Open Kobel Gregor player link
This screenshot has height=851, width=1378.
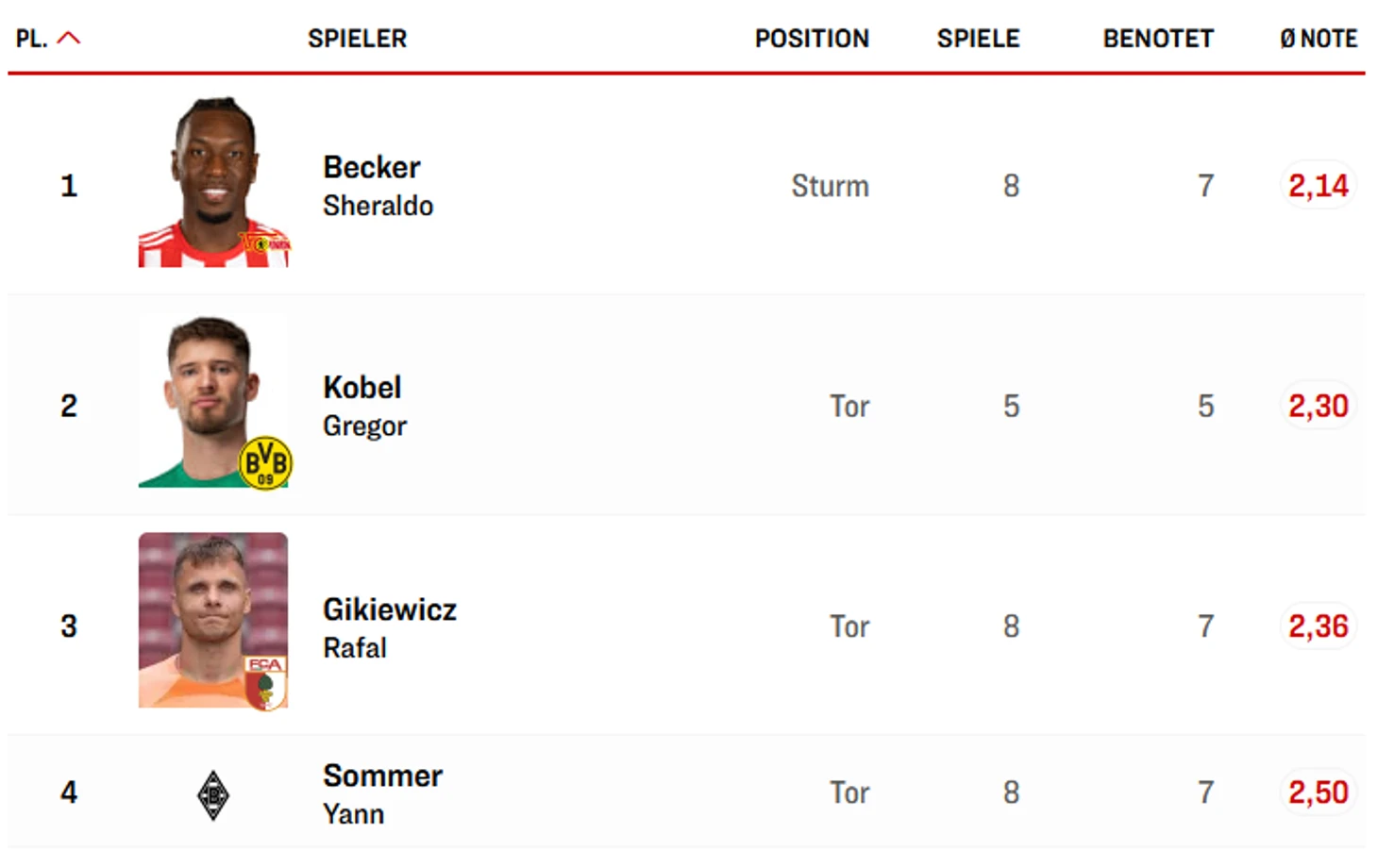[364, 406]
